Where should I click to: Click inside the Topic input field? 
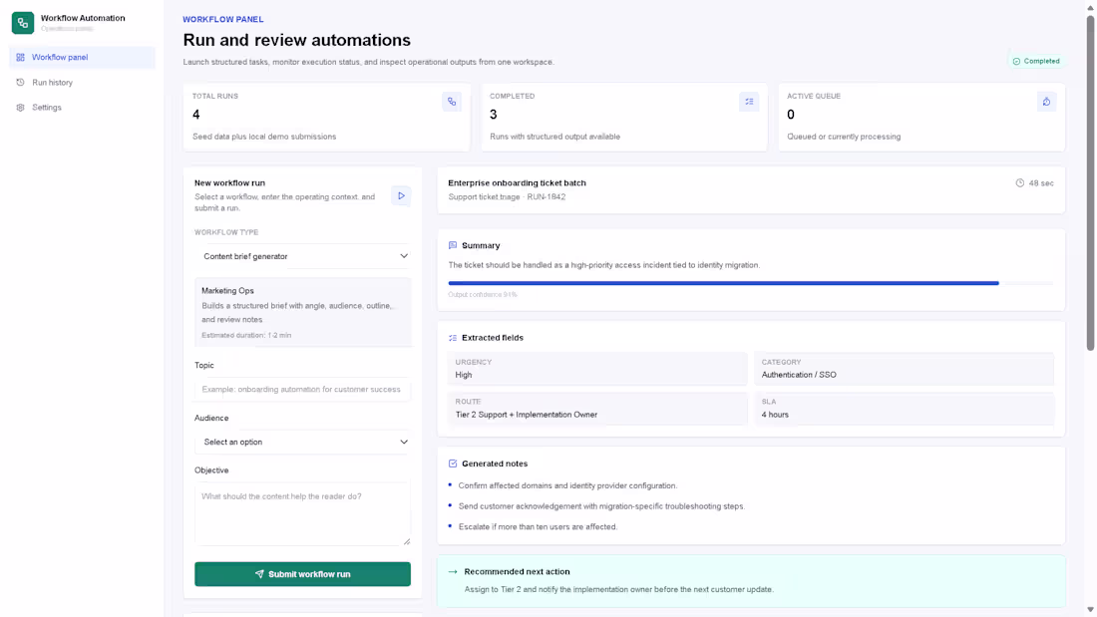pyautogui.click(x=302, y=389)
